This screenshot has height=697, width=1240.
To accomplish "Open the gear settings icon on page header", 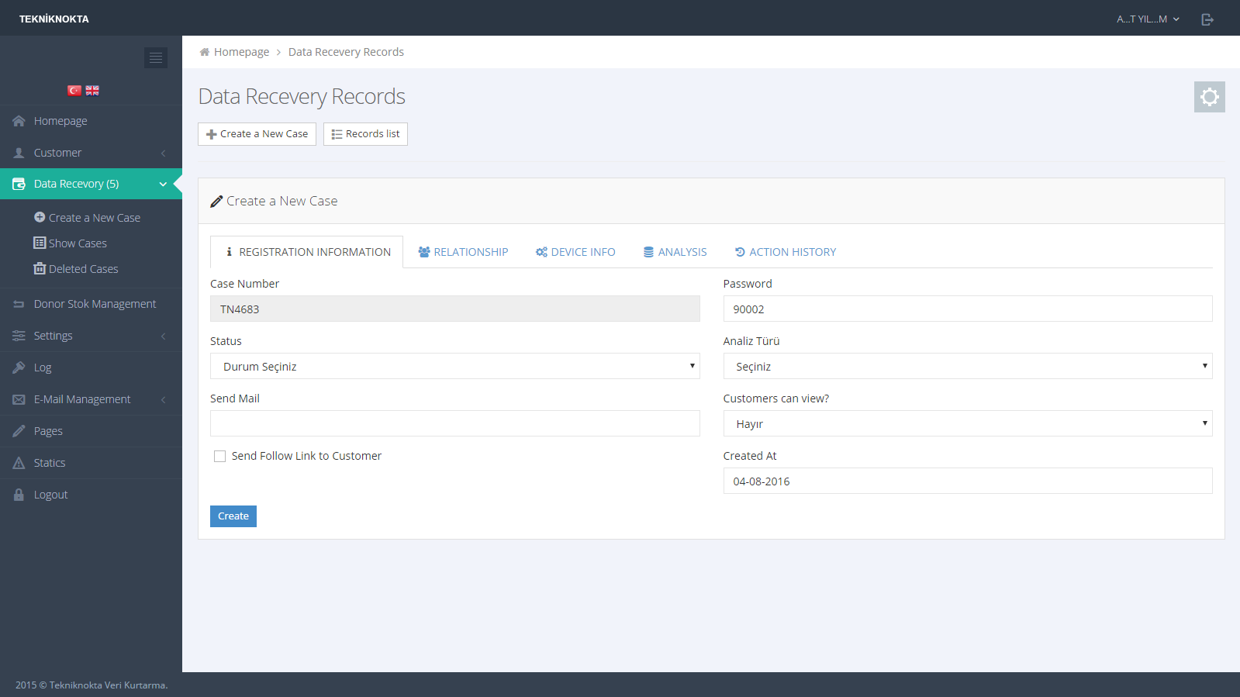I will [x=1209, y=97].
